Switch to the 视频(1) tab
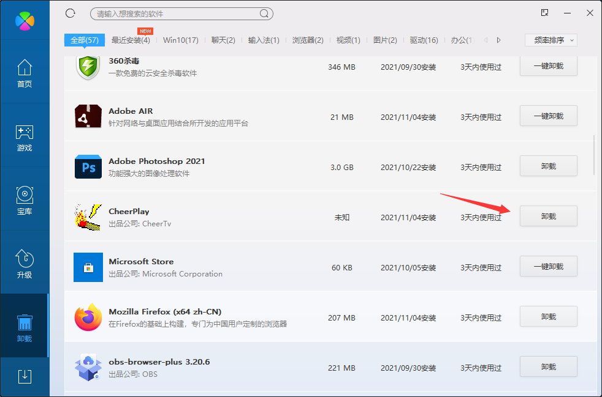This screenshot has height=397, width=602. [x=348, y=40]
